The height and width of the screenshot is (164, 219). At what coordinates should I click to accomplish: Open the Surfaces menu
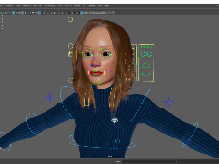tap(69, 6)
